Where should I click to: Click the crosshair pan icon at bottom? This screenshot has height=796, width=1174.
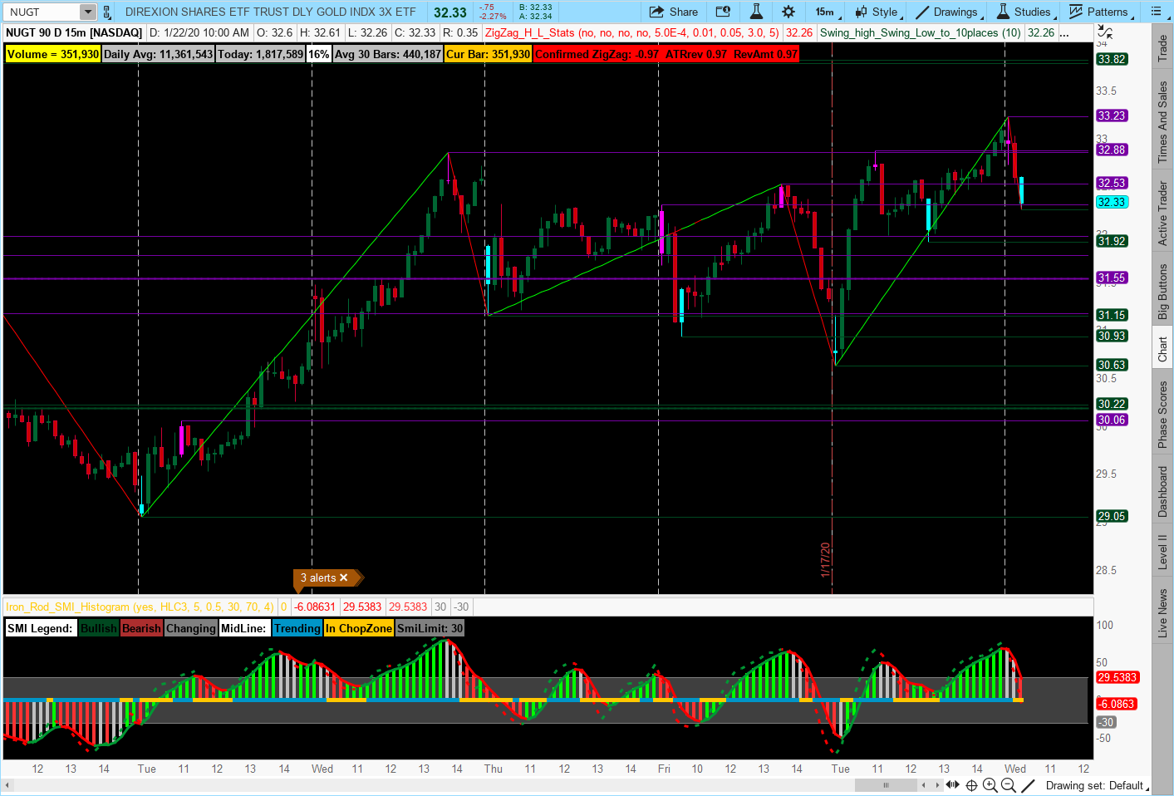970,785
